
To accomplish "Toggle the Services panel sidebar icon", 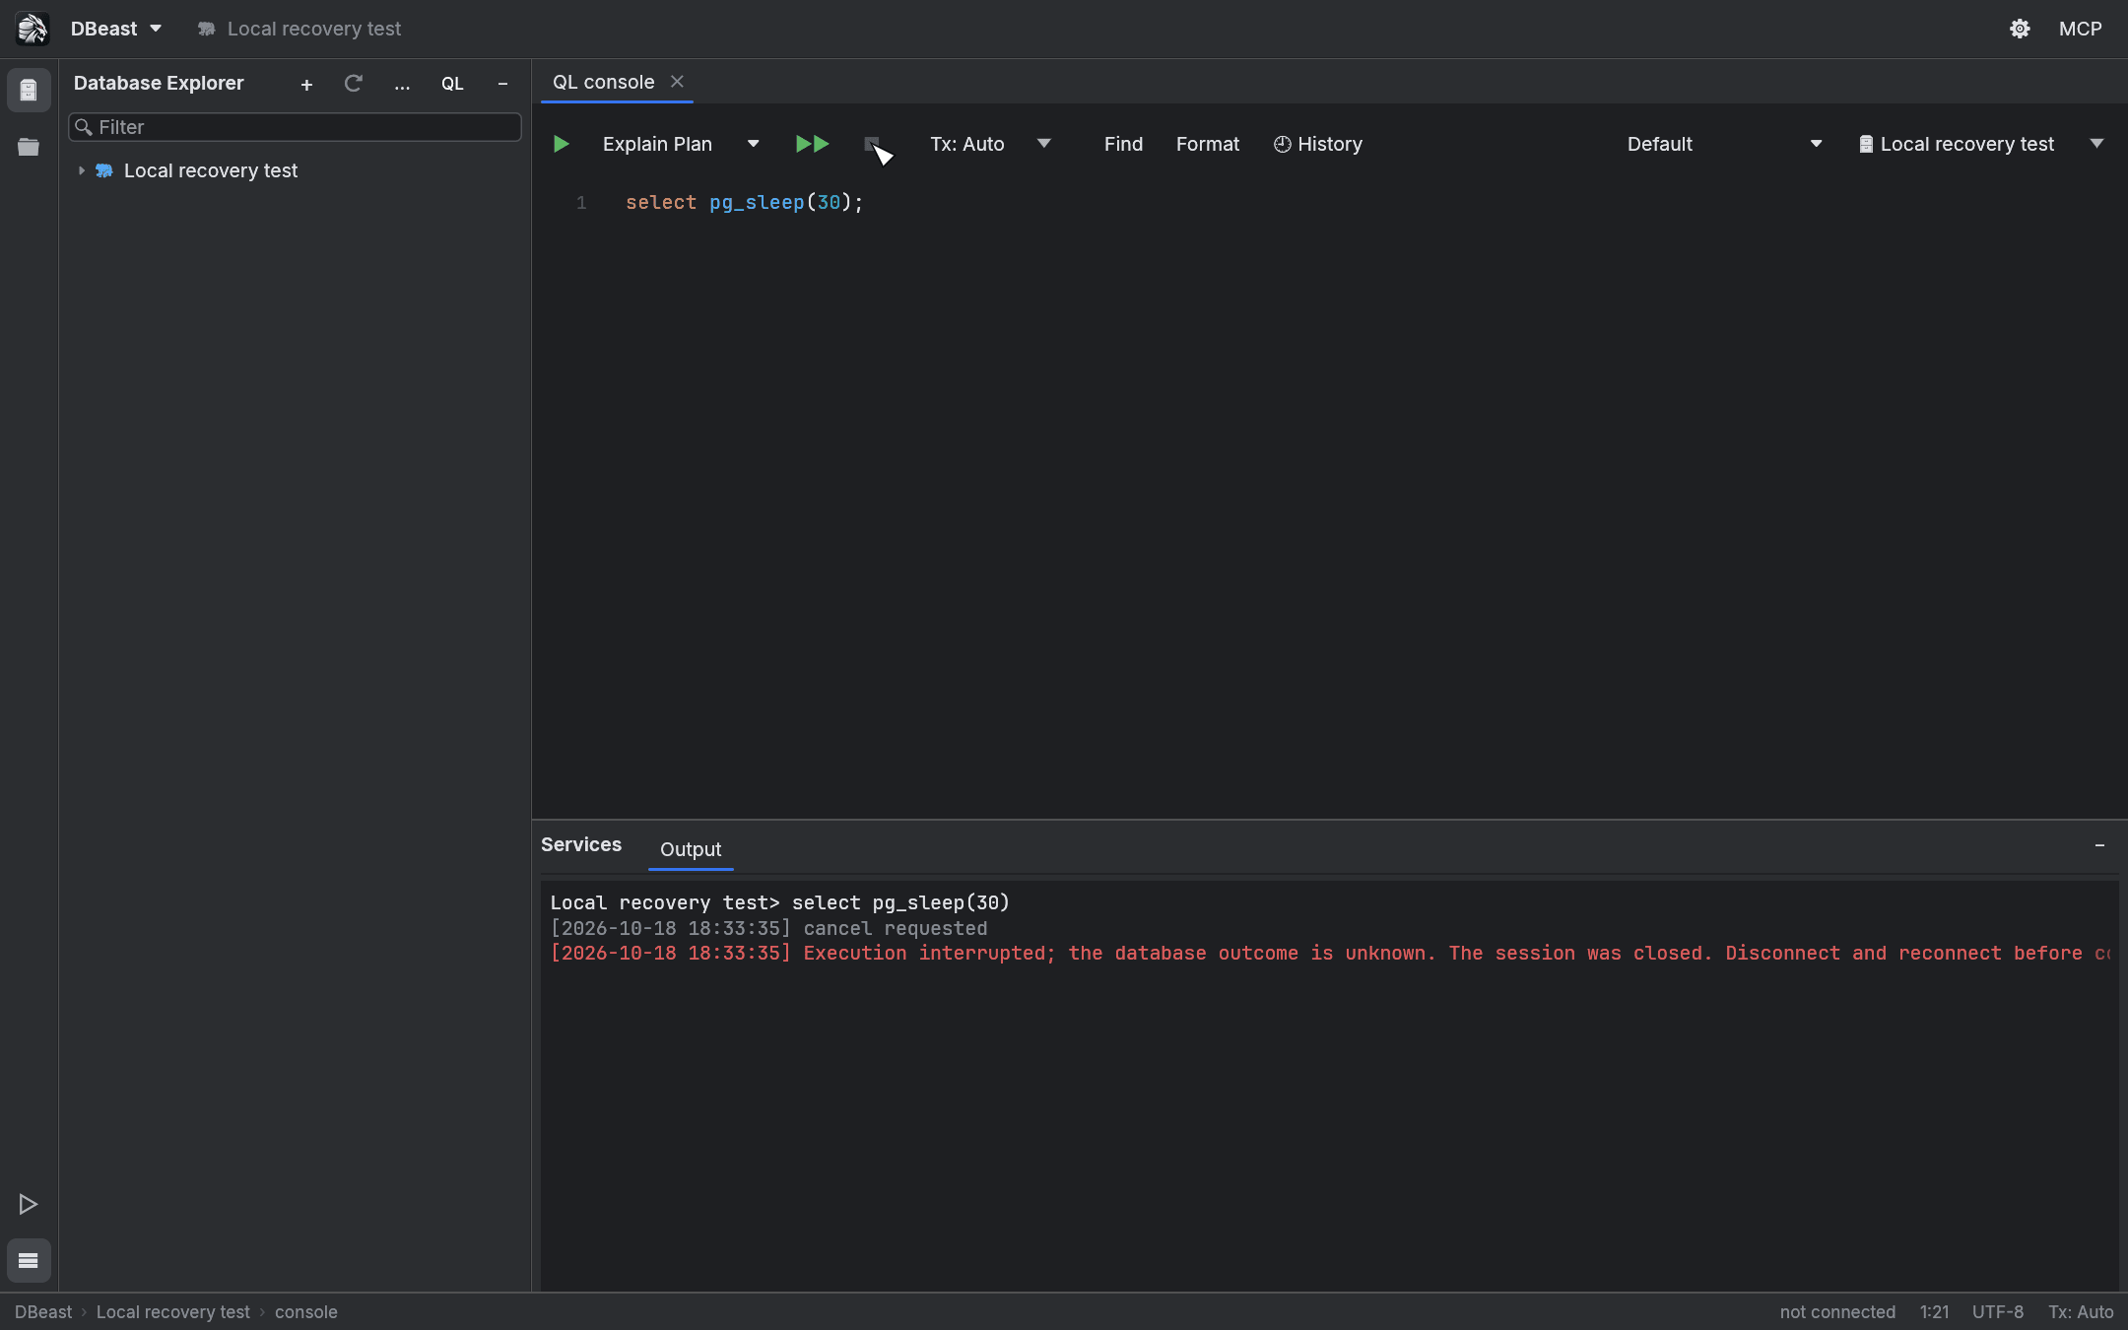I will click(x=29, y=1260).
